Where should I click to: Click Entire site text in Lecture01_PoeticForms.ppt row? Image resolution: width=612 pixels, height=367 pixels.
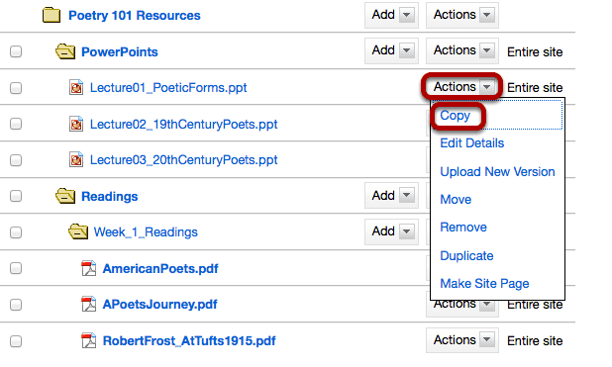pos(535,88)
